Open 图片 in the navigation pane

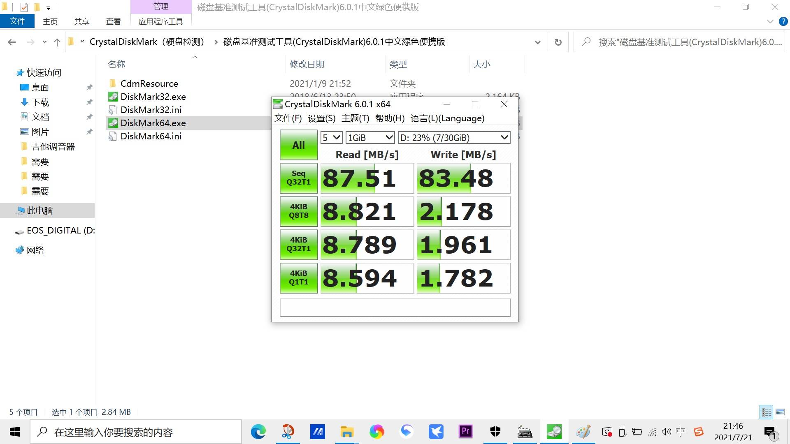click(40, 132)
